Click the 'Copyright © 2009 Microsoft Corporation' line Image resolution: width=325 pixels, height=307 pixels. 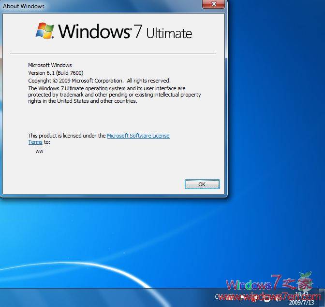pyautogui.click(x=99, y=81)
